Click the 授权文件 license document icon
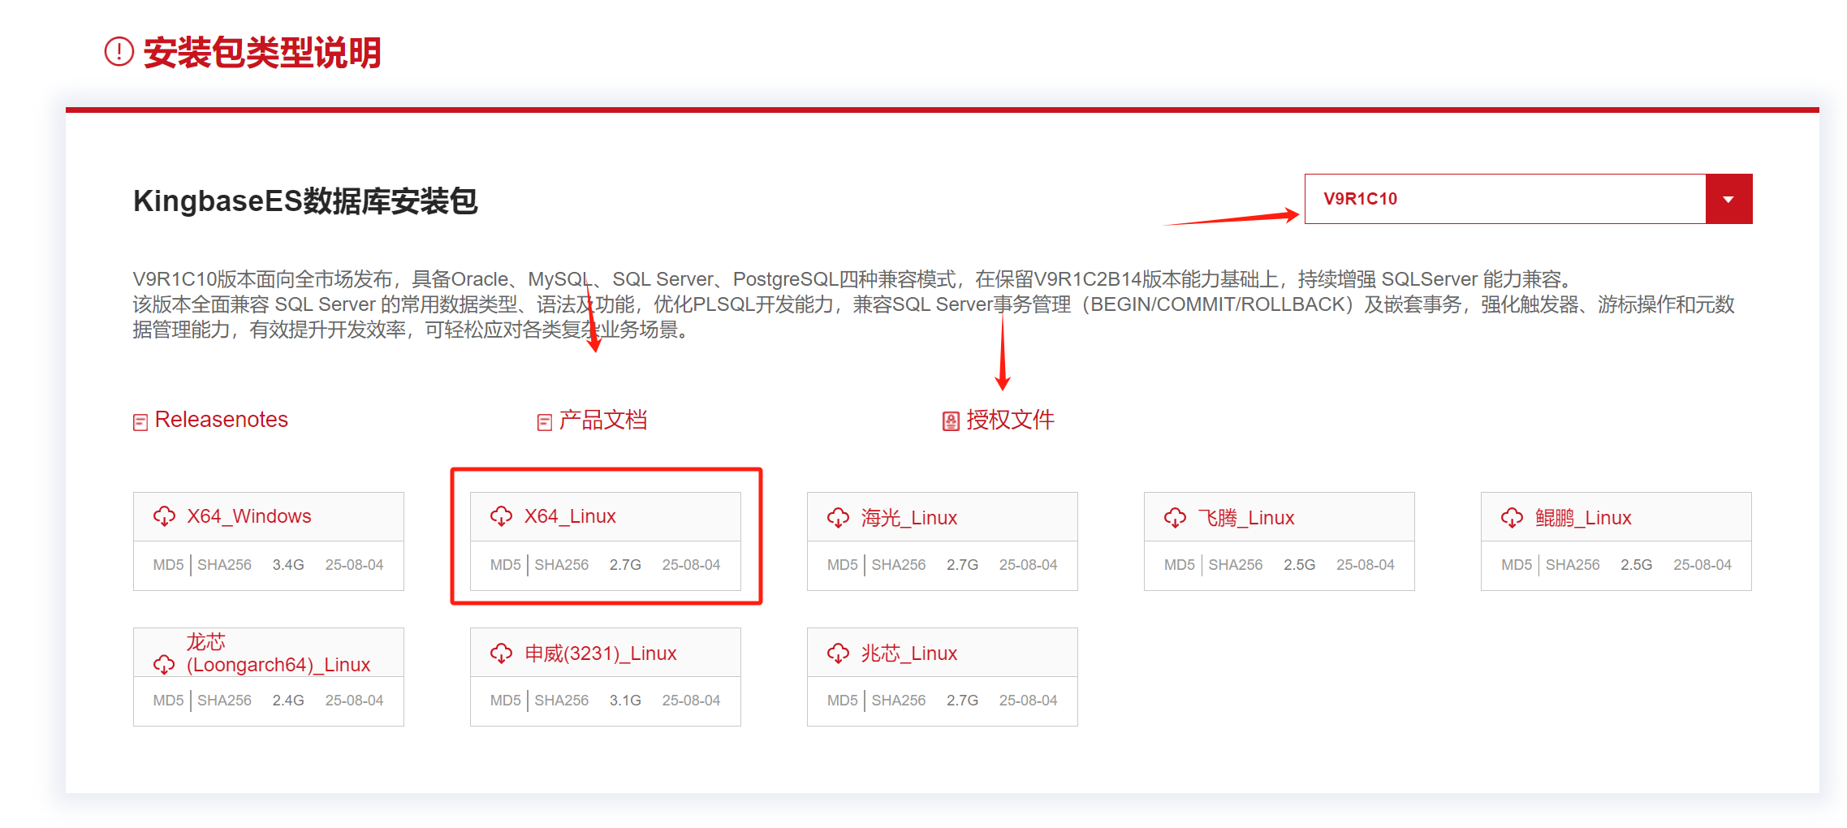The image size is (1847, 828). 951,421
